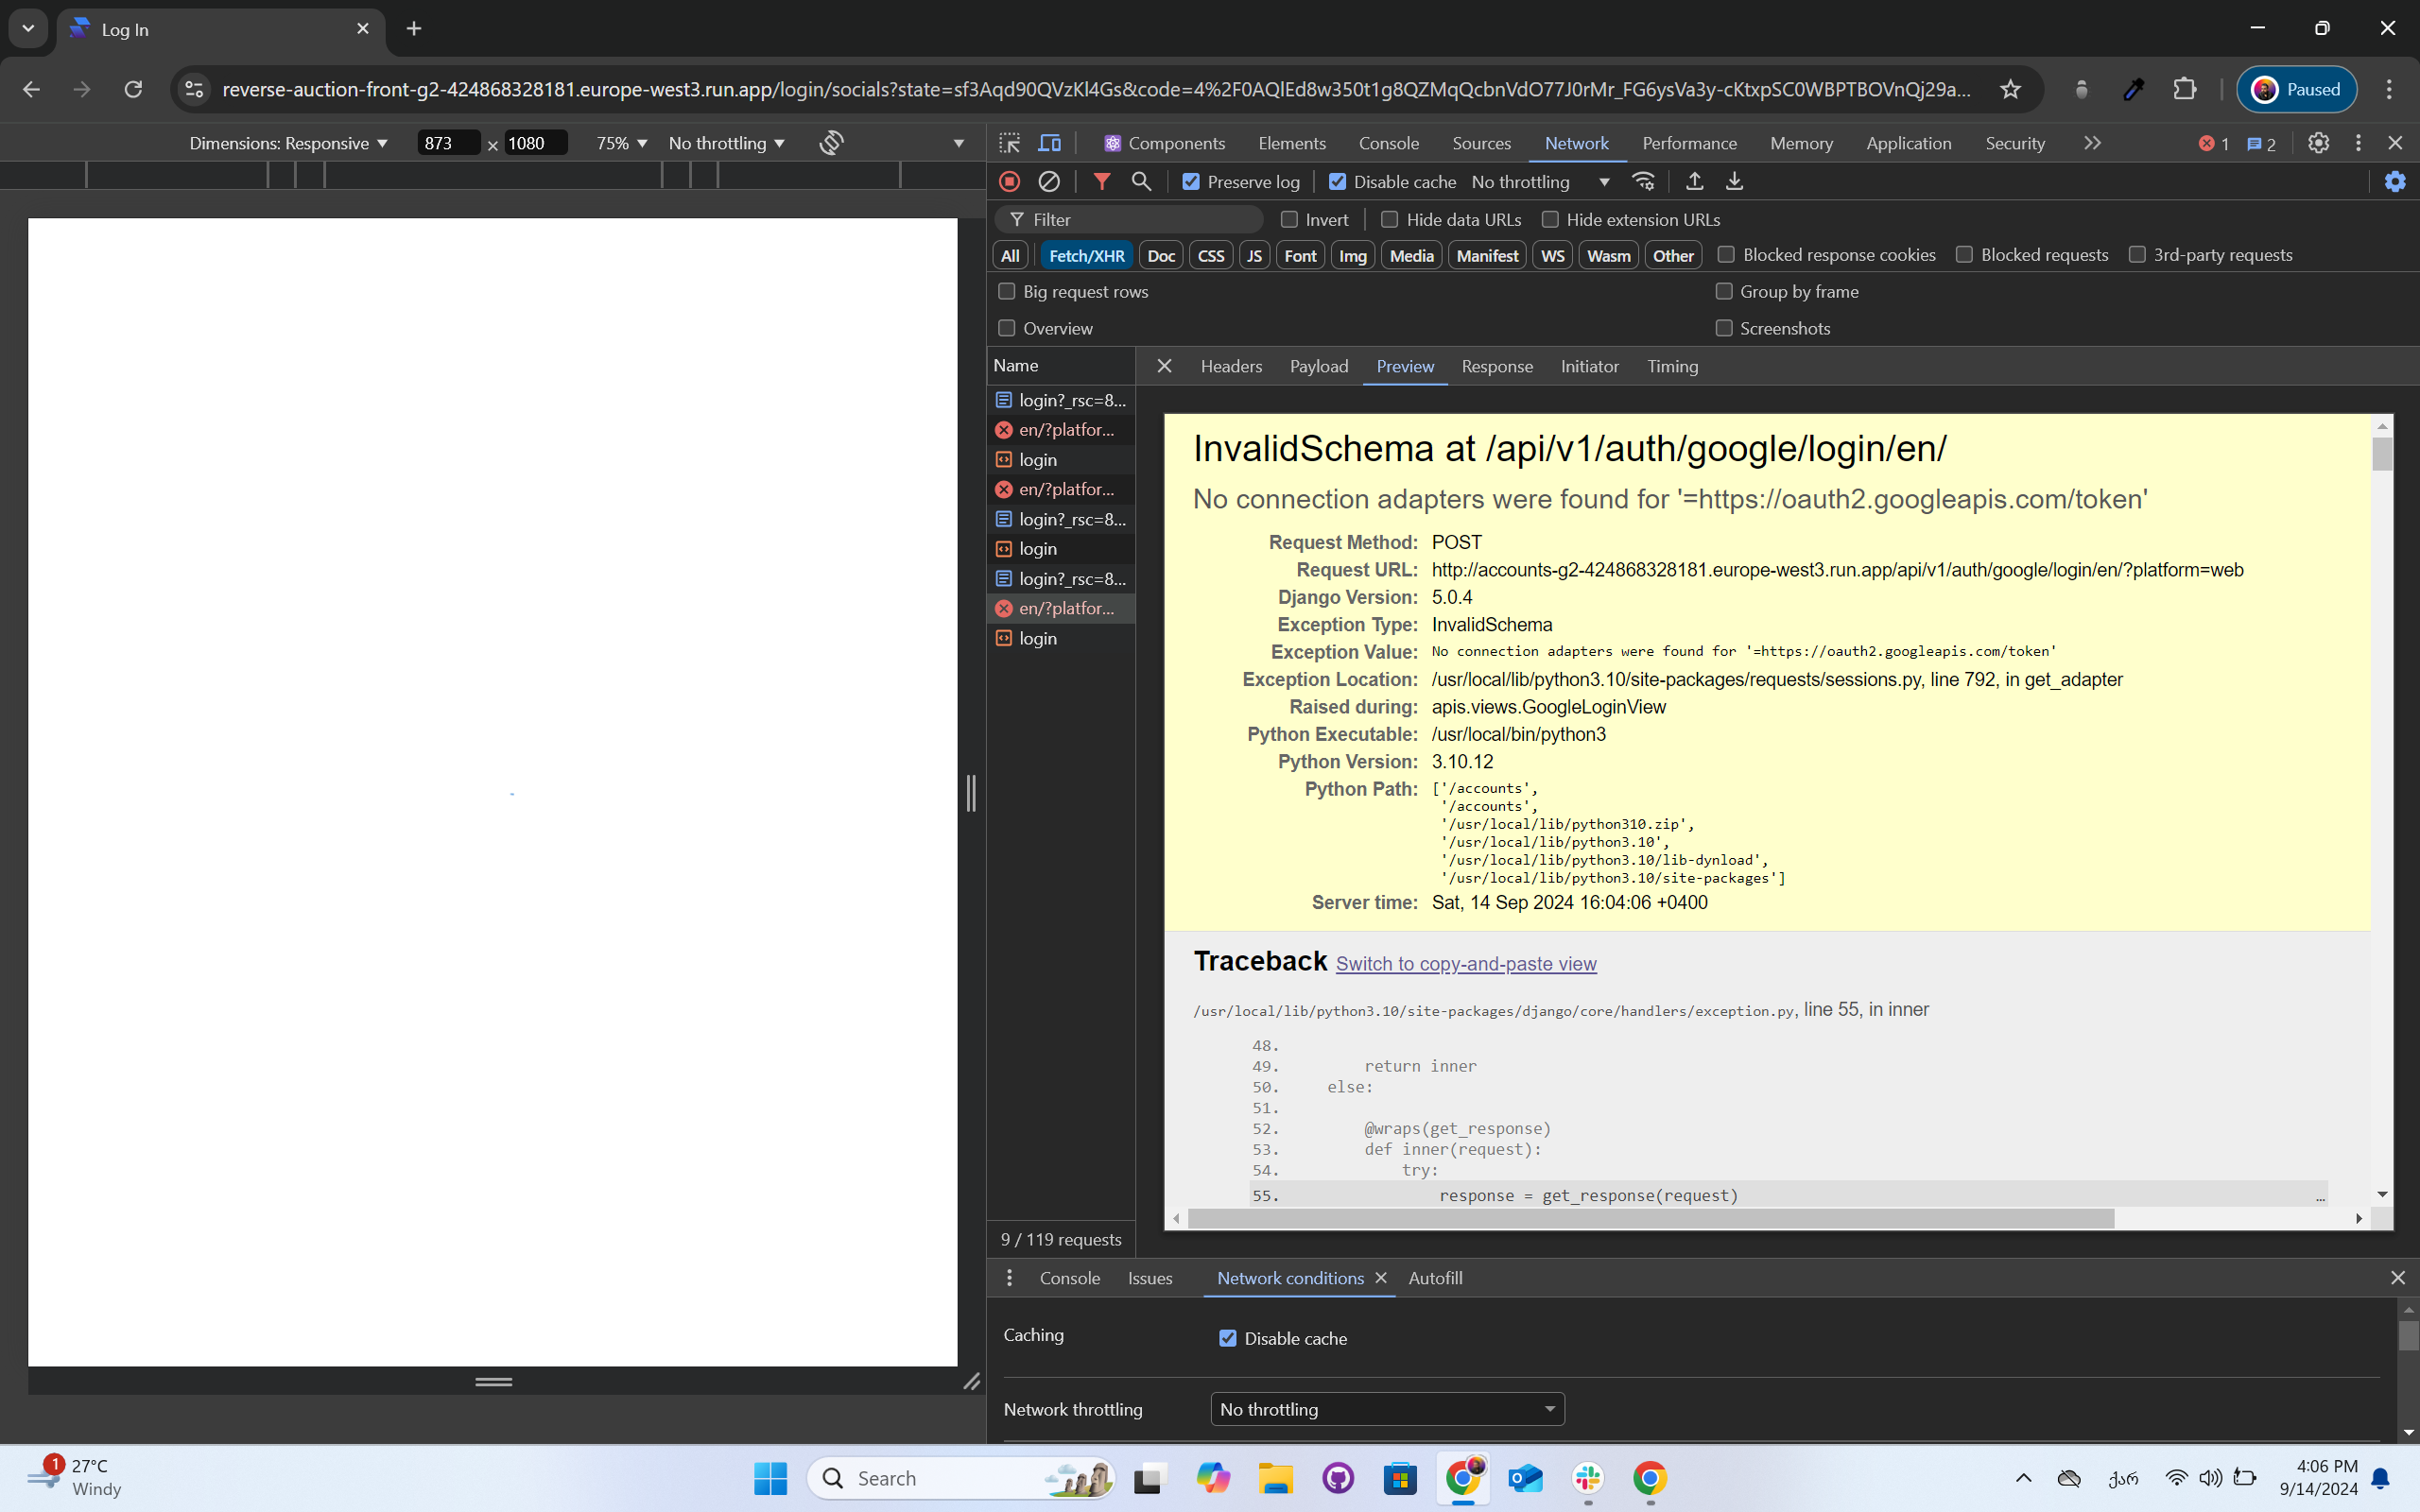The height and width of the screenshot is (1512, 2420).
Task: Toggle the device toolbar icon
Action: tap(1049, 143)
